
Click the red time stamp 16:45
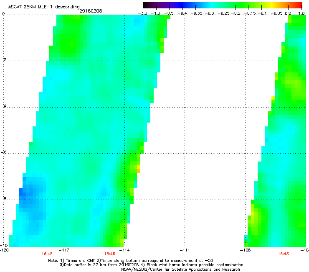coord(283,254)
